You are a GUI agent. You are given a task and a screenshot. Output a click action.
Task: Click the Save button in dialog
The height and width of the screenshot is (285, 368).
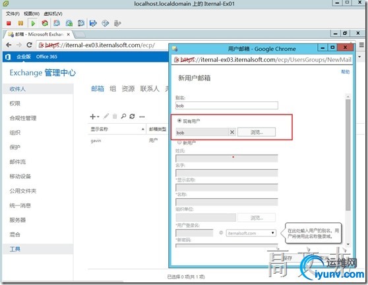(288, 258)
